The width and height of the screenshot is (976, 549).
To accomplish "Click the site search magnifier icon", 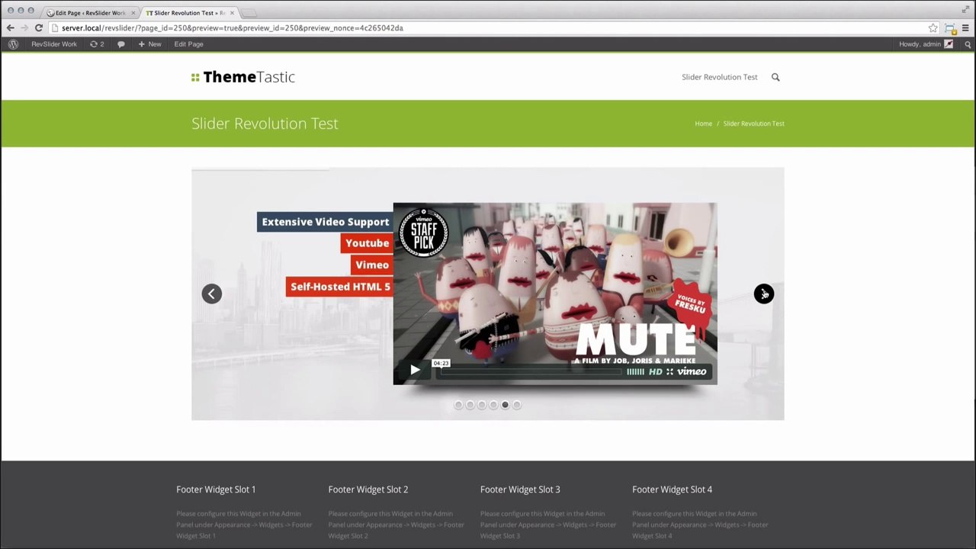I will tap(775, 77).
